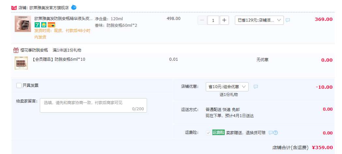This screenshot has width=342, height=154.
Task: Enable the 开具发票 invoice checkbox
Action: pos(19,85)
